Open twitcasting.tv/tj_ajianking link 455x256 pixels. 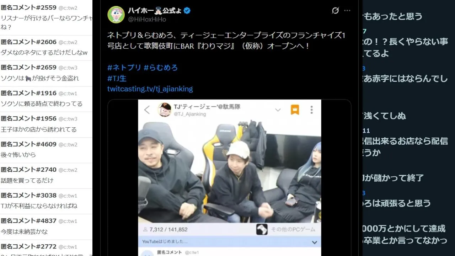[x=150, y=89]
